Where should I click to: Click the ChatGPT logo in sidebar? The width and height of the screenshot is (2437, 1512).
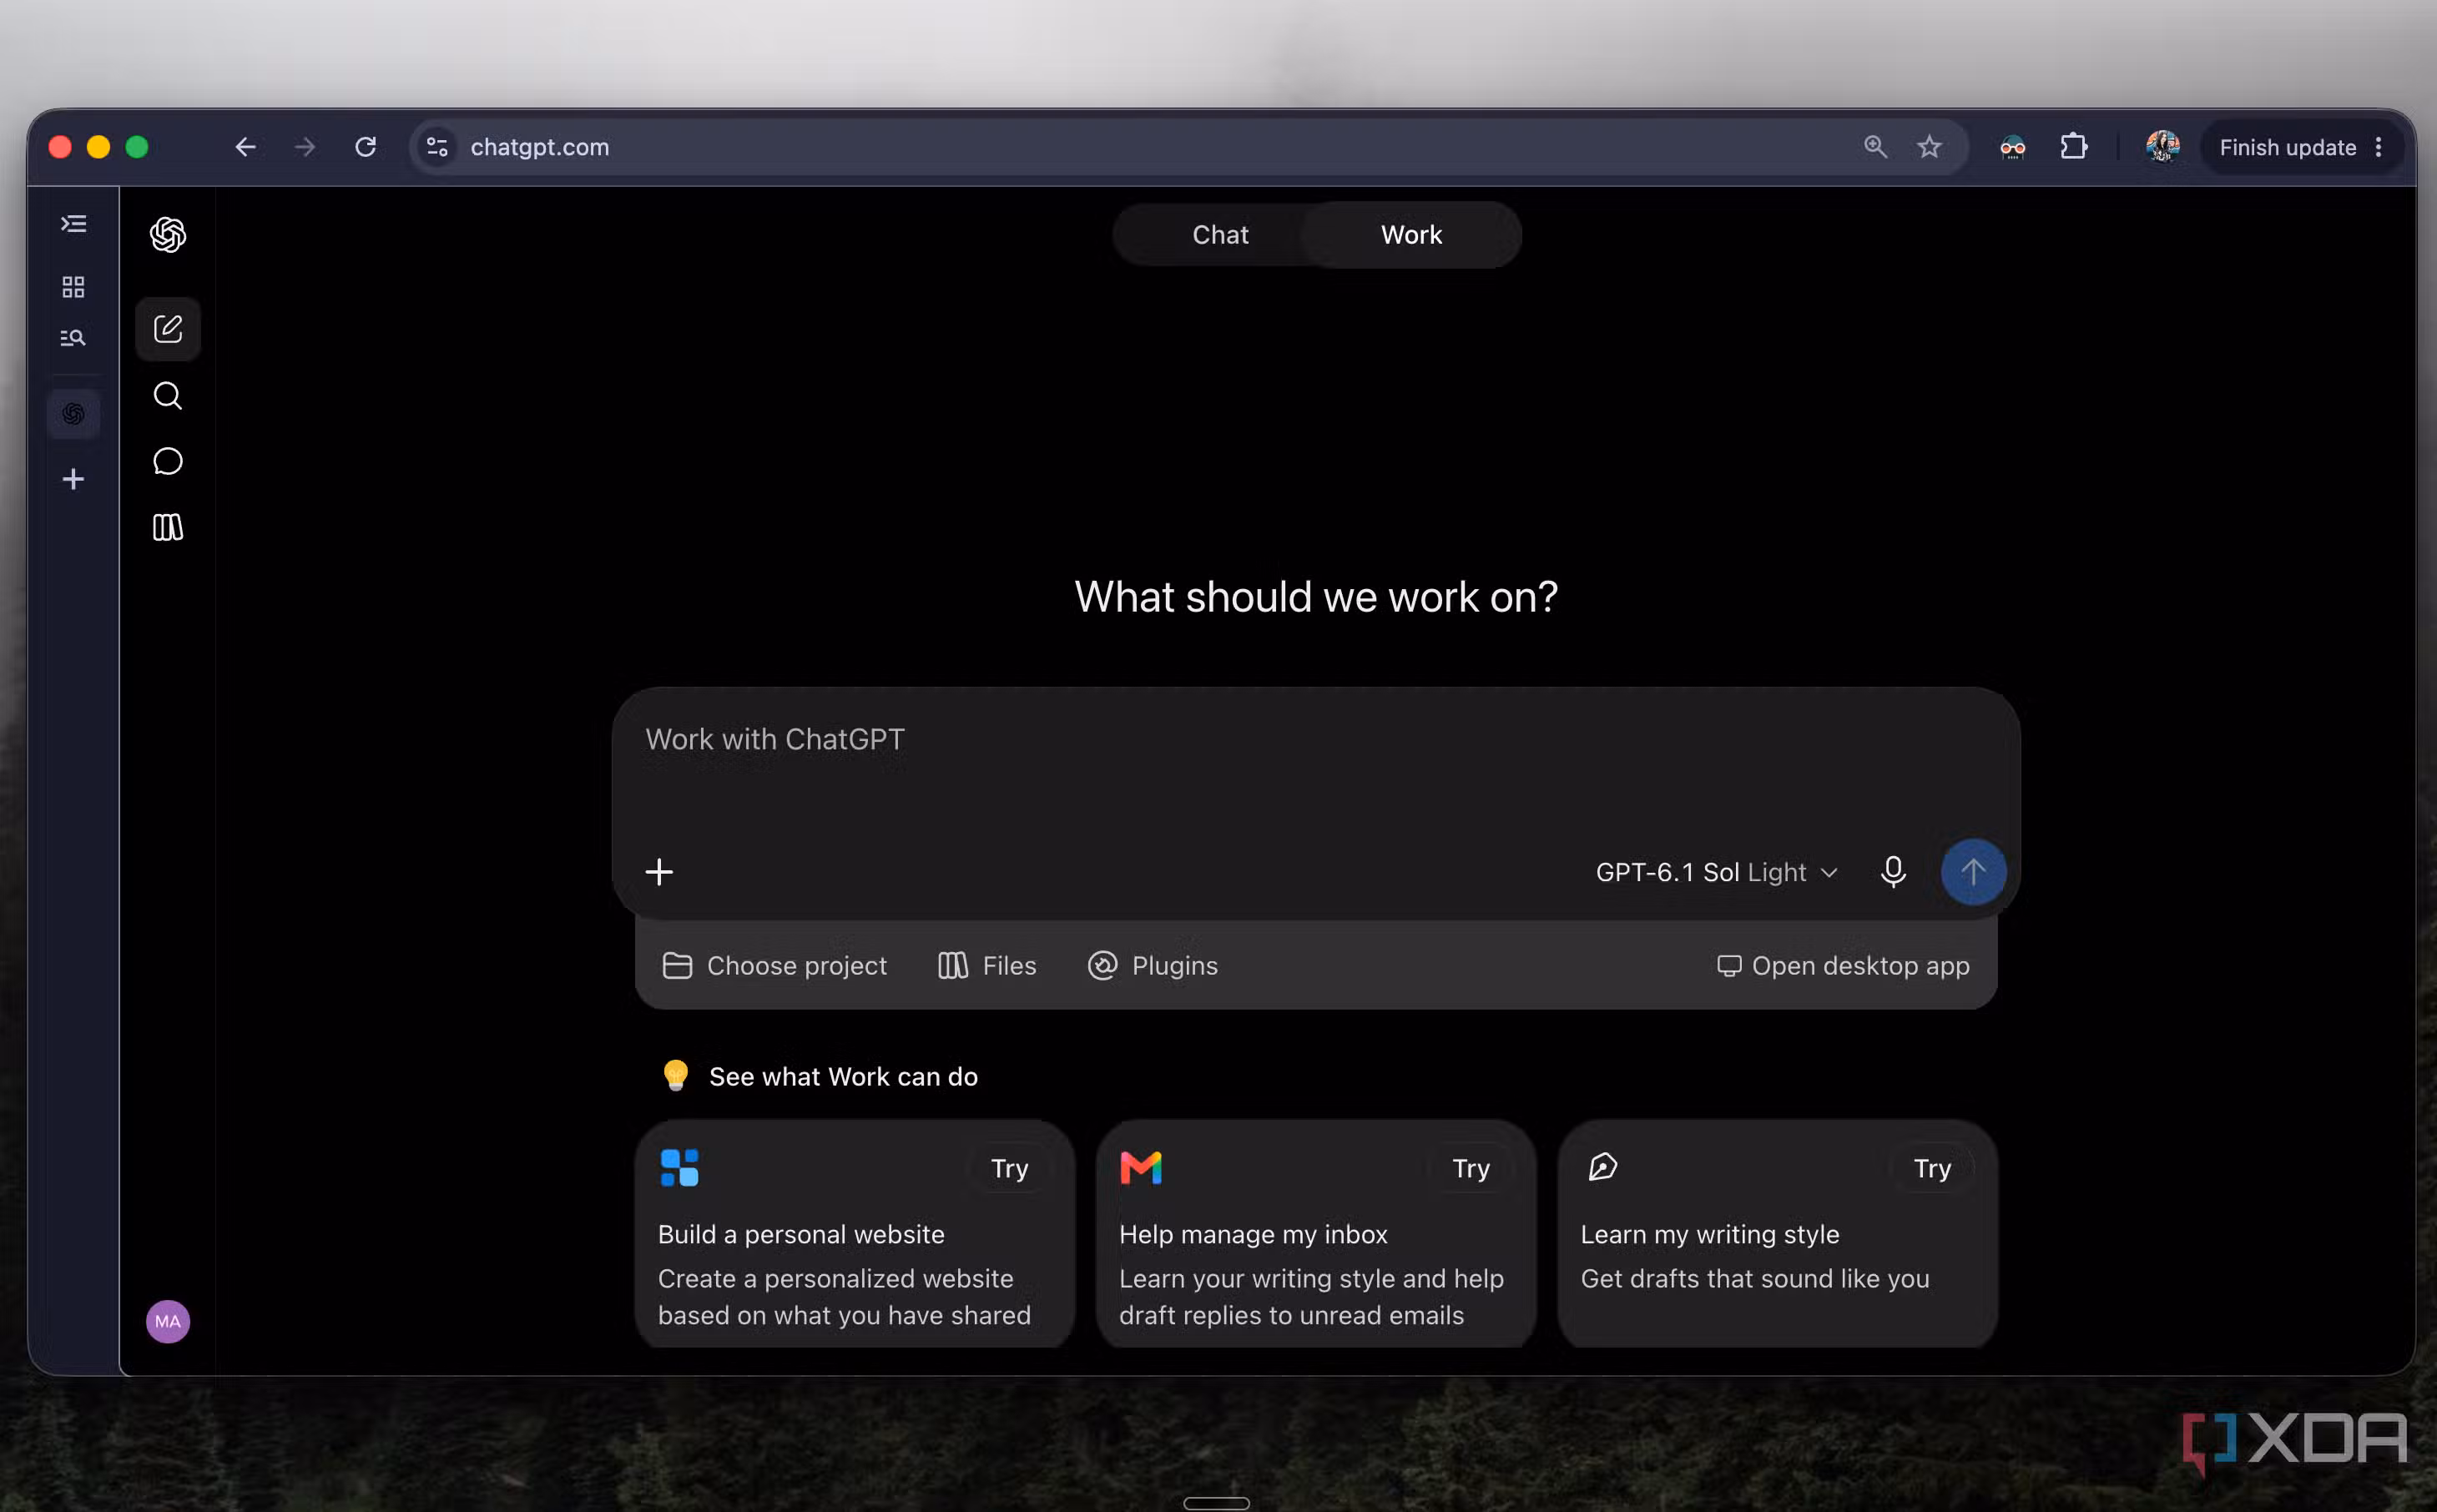[x=168, y=235]
